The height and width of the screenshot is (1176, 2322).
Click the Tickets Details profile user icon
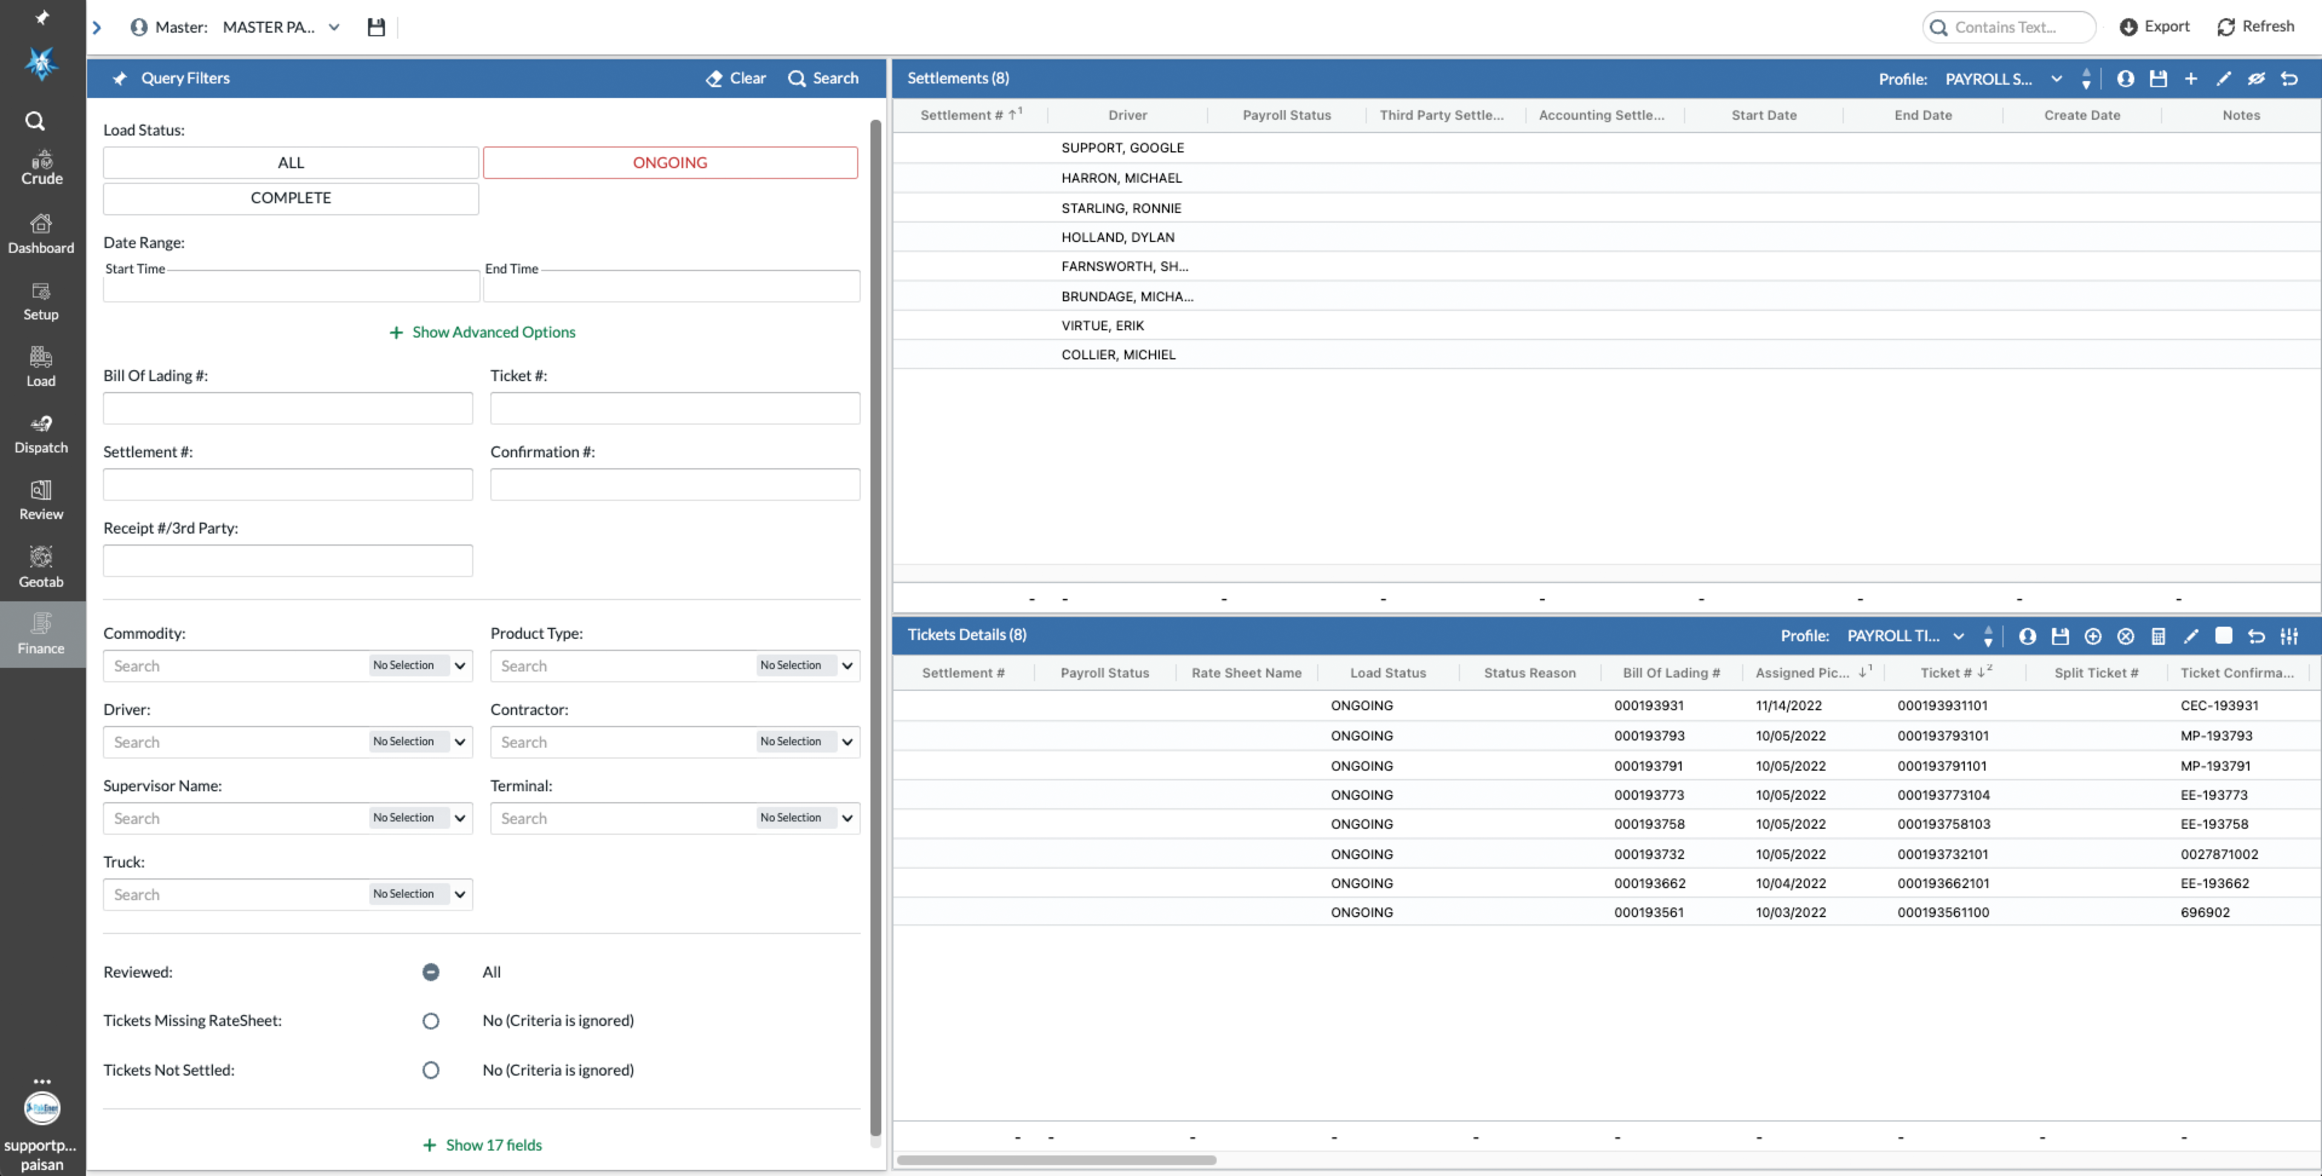(x=2027, y=636)
